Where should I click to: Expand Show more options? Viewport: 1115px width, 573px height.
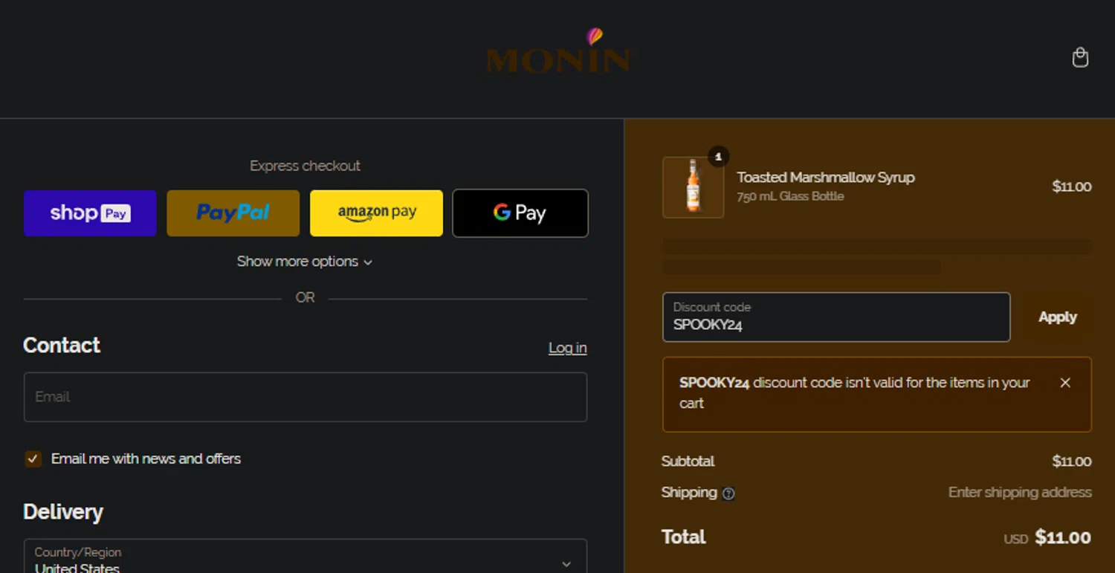305,262
